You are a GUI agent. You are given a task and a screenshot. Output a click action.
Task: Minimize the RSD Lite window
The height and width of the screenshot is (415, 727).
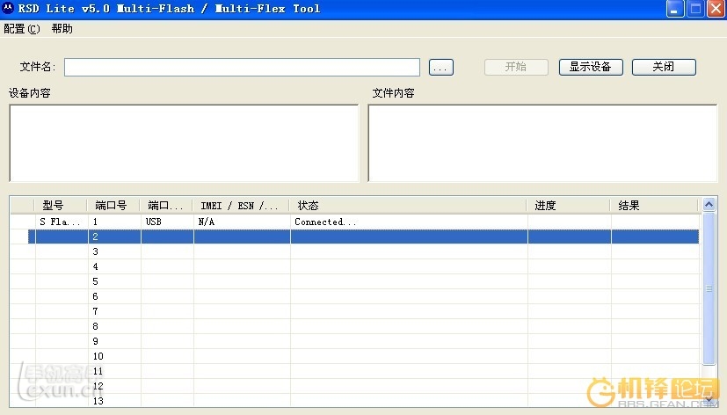point(675,9)
